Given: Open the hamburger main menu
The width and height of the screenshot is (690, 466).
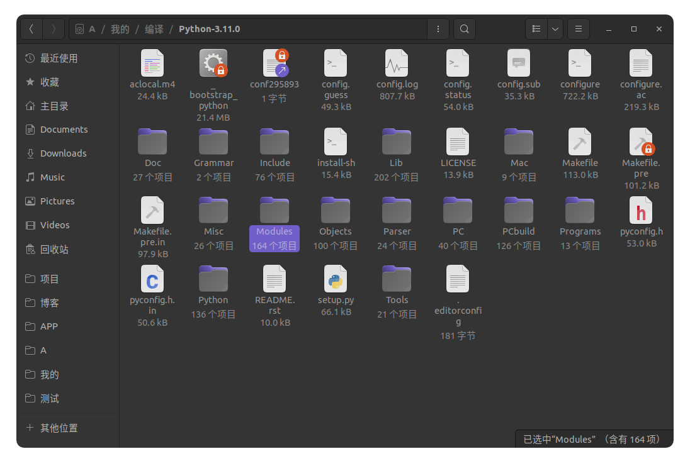Looking at the screenshot, I should pos(579,29).
